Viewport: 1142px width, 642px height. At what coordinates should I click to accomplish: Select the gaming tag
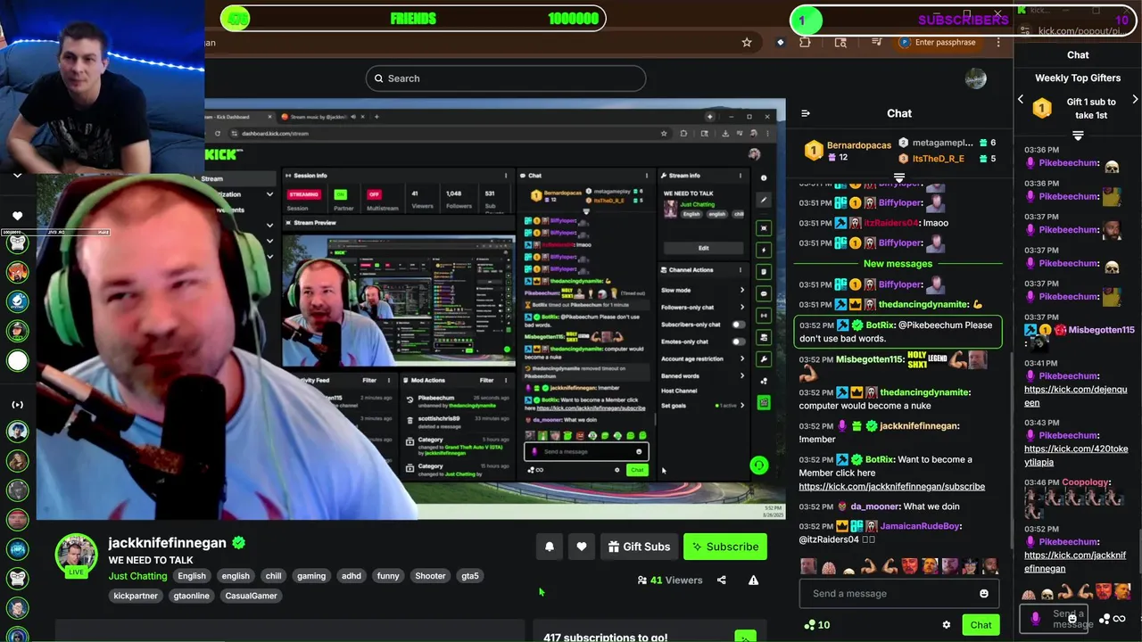[x=311, y=576]
